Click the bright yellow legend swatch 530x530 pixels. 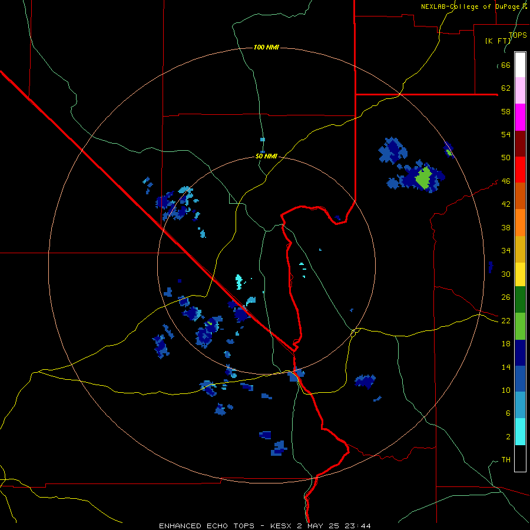click(x=520, y=274)
